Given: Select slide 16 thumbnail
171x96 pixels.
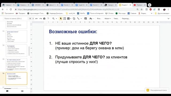Looking at the screenshot, I should point(16,78).
